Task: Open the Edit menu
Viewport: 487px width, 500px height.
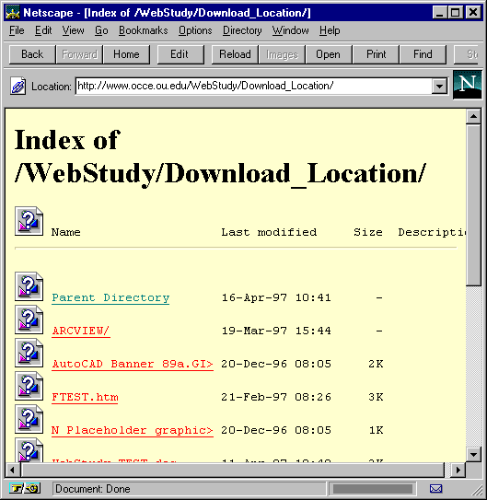Action: (43, 30)
